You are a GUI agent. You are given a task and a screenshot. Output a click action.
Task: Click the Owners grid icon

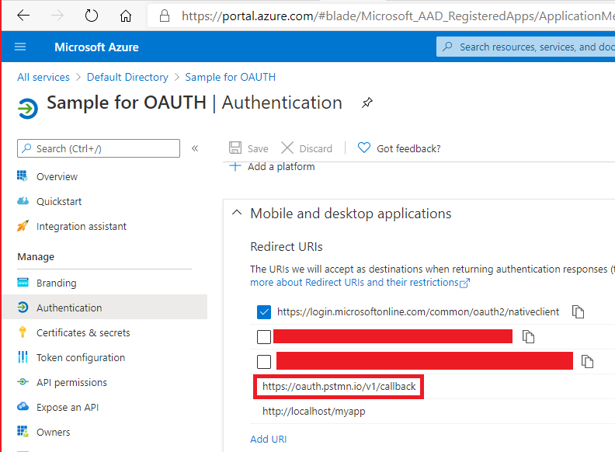pyautogui.click(x=23, y=431)
